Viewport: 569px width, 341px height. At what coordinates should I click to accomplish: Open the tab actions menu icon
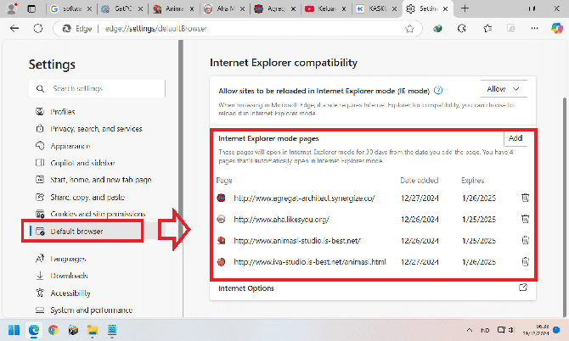(x=31, y=8)
